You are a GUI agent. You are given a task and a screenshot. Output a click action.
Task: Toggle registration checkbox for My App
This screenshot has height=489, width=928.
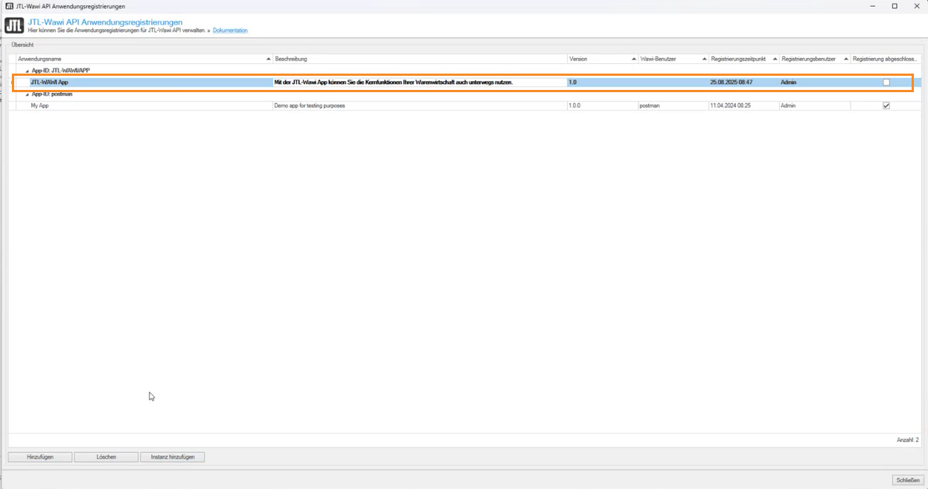(886, 106)
